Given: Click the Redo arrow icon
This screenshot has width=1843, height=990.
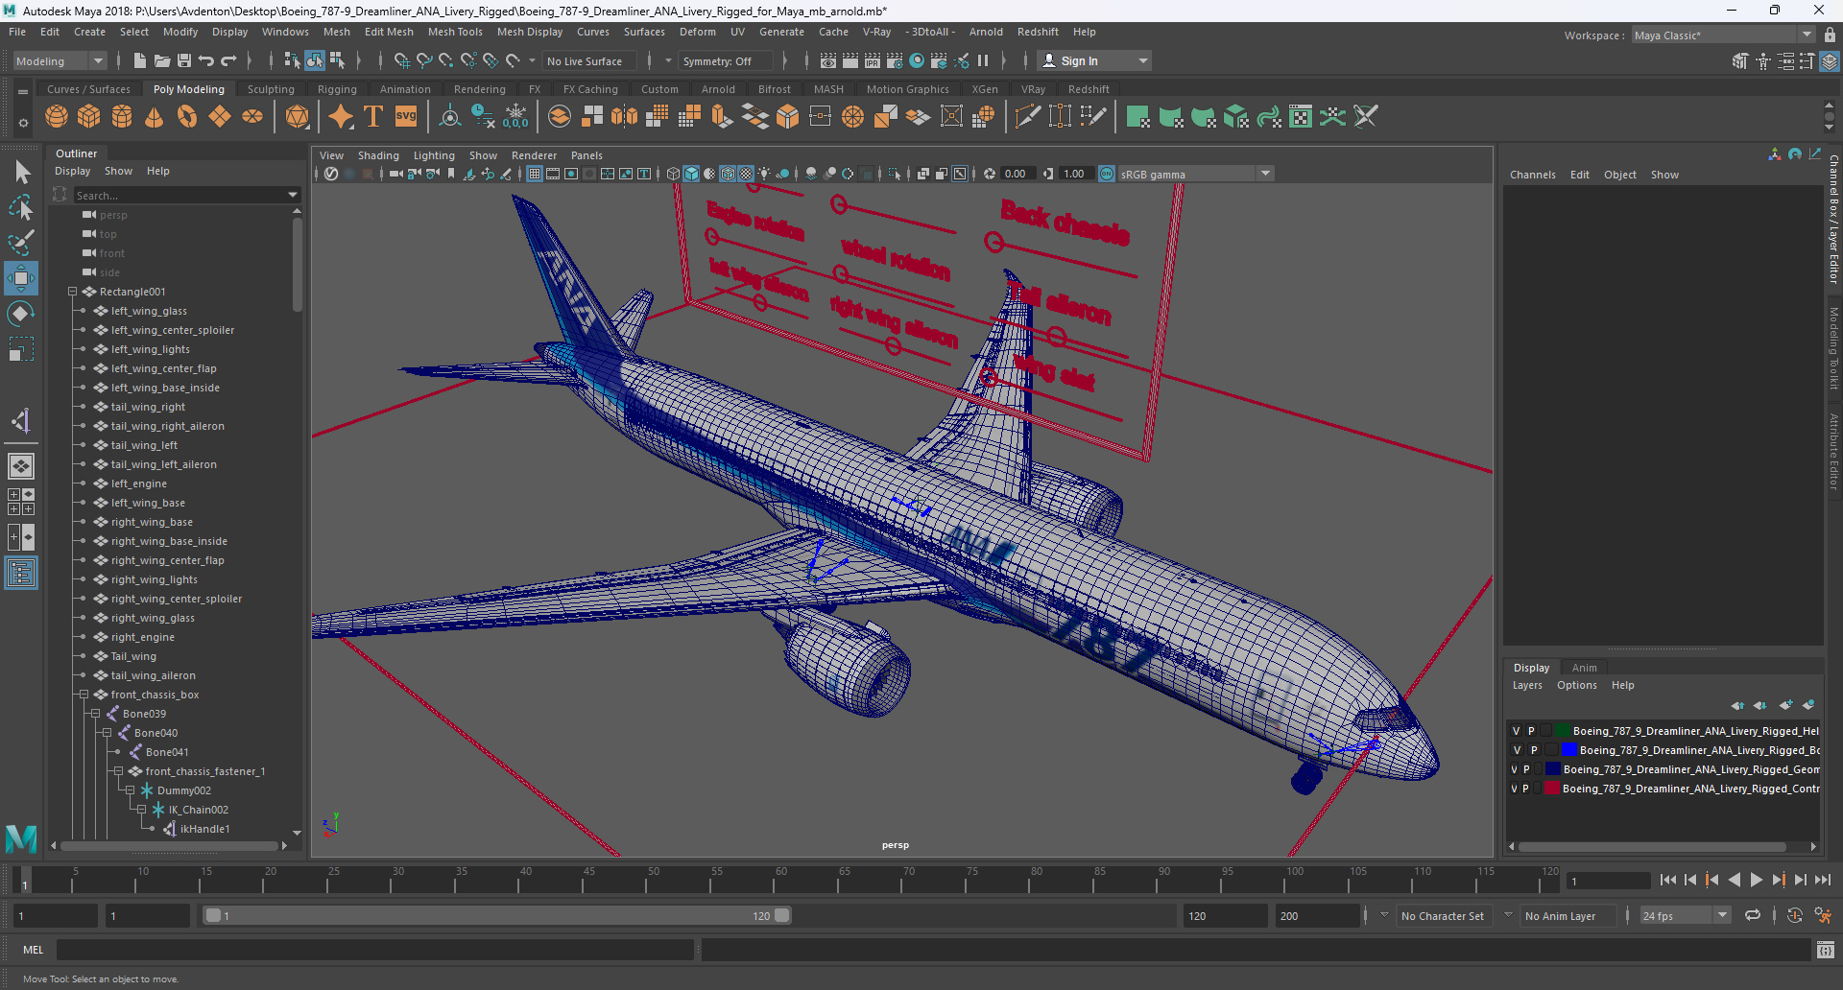Looking at the screenshot, I should [x=228, y=60].
